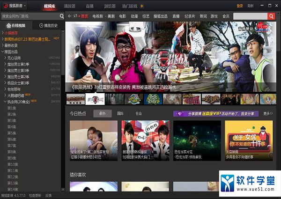Viewport: 281px width, 199px height.
Task: Focus the 搜索全网热门影视 search box
Action: pyautogui.click(x=30, y=16)
